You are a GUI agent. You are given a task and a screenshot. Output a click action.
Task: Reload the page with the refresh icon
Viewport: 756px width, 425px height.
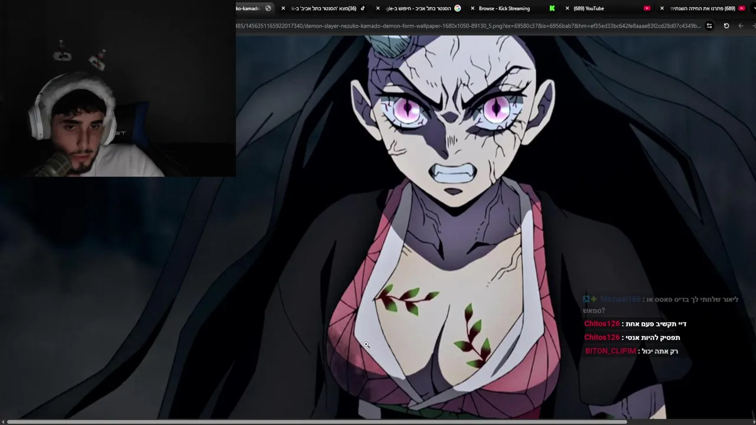pos(726,26)
